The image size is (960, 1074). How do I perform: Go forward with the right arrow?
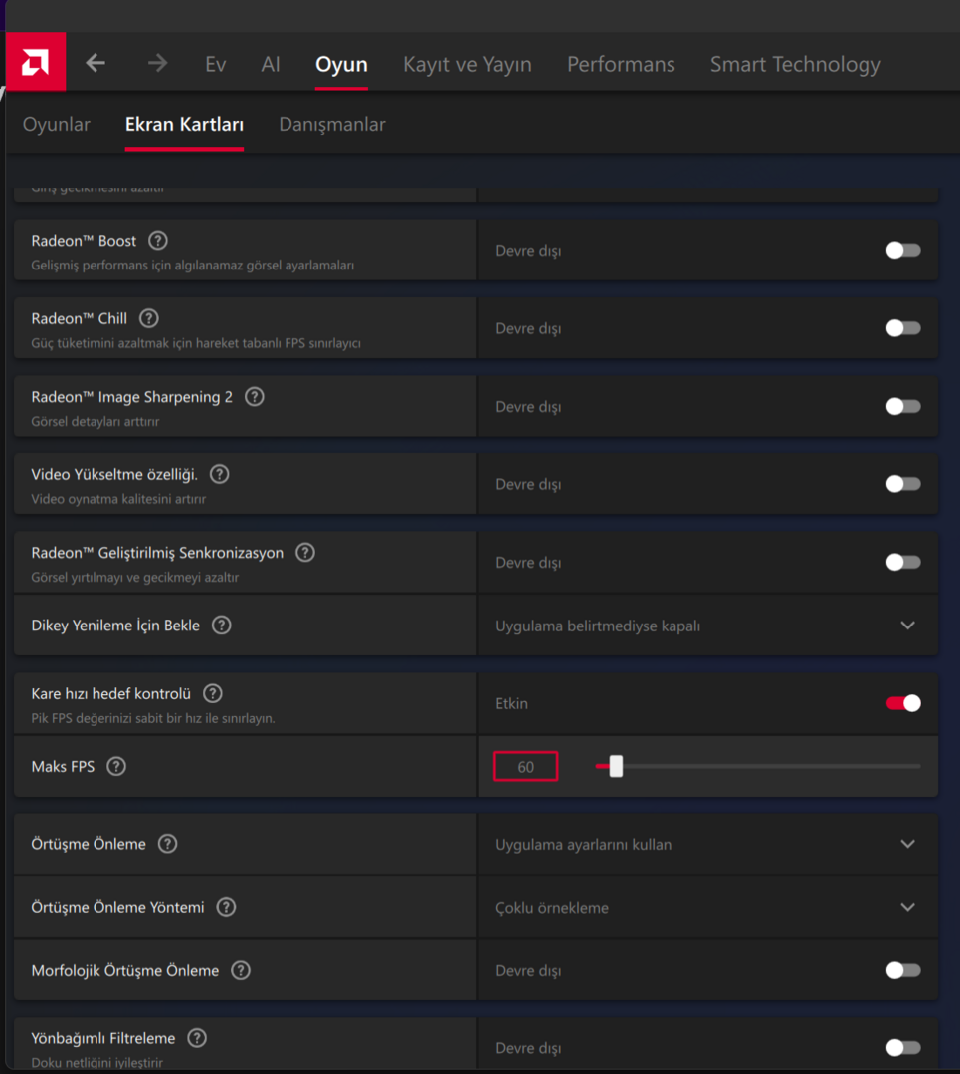[x=157, y=63]
